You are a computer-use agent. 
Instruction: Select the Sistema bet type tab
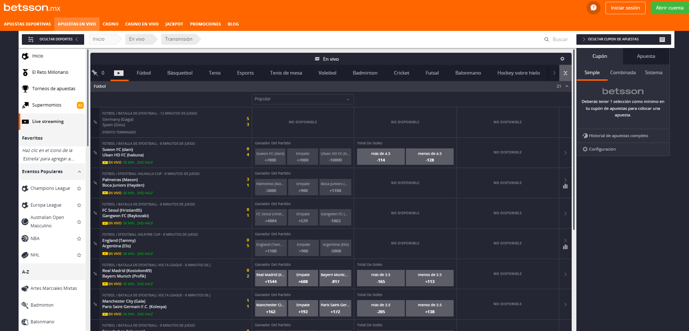[654, 73]
